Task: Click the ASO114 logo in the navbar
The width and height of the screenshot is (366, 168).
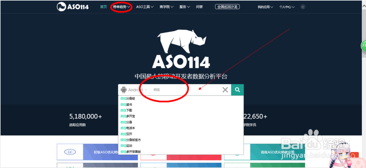Action: click(72, 7)
